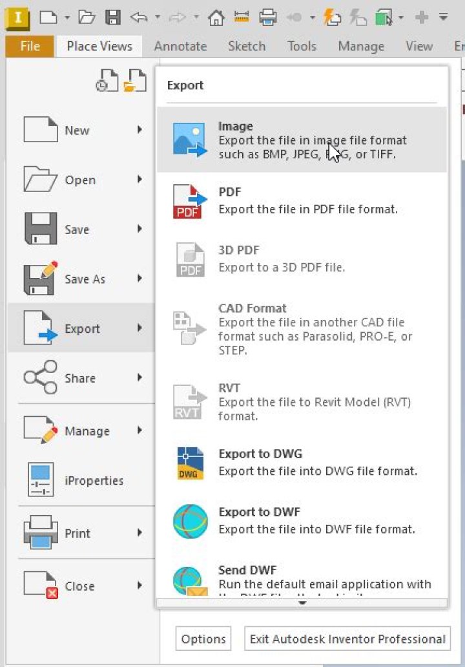The image size is (465, 667).
Task: Click the Save floppy disk icon in top toolbar
Action: click(x=112, y=17)
